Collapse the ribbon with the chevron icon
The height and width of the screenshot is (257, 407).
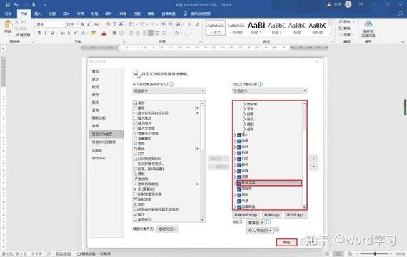pos(402,41)
